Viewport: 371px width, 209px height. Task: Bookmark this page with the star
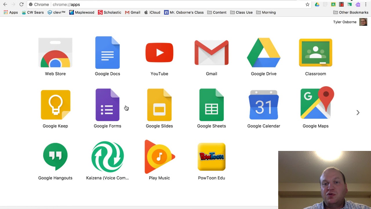(308, 4)
